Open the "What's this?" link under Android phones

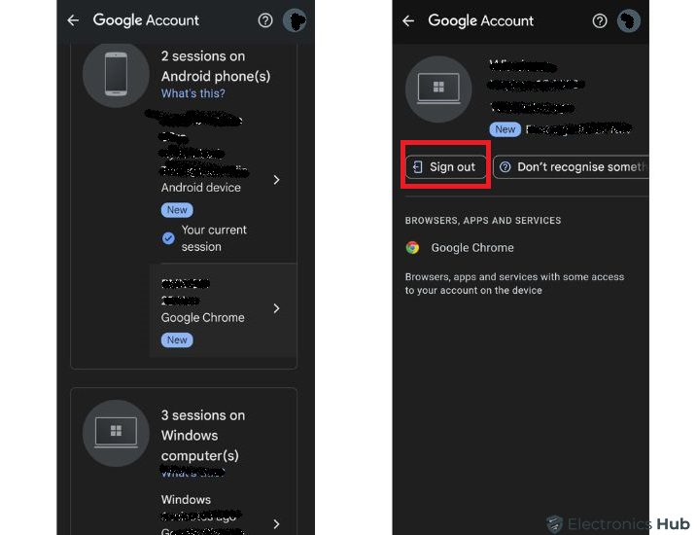[192, 94]
